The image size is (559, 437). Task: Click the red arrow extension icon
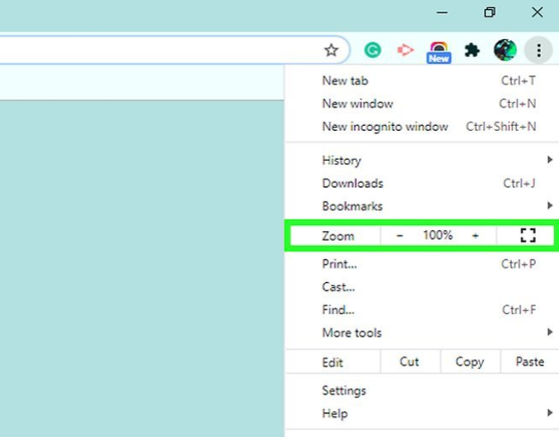tap(405, 50)
